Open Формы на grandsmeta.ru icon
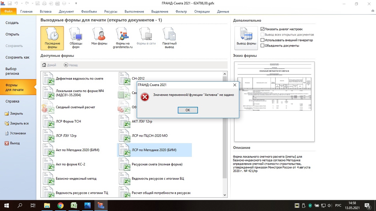376x211 pixels. pos(123,38)
